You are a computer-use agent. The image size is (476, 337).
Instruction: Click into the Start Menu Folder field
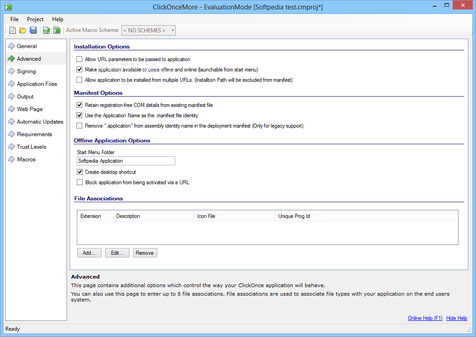click(126, 161)
